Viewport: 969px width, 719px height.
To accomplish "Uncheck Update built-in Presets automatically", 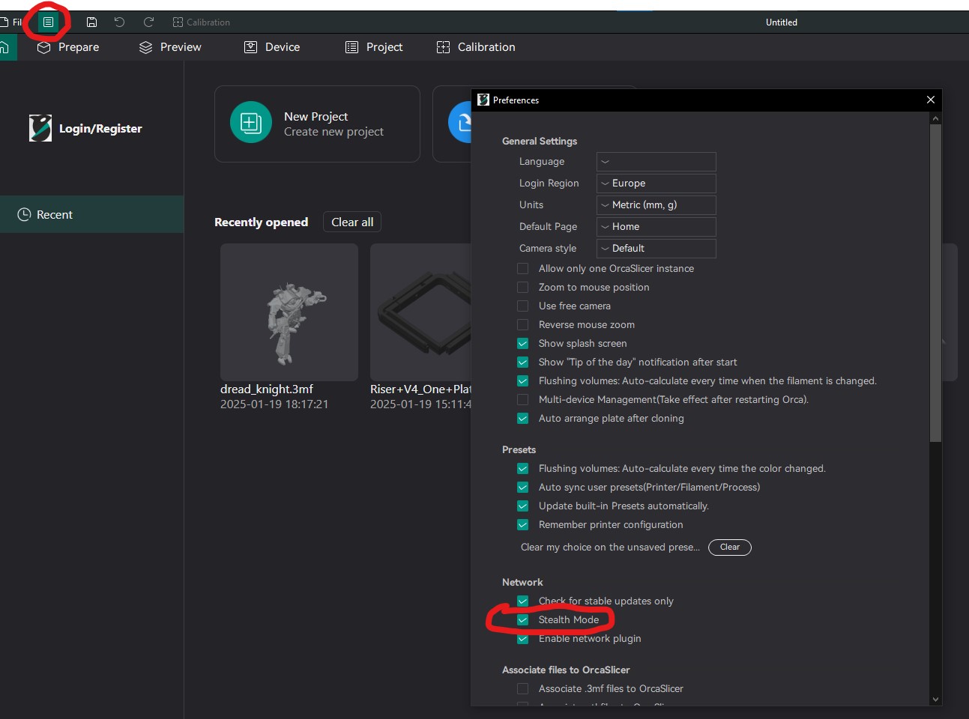I will coord(523,506).
